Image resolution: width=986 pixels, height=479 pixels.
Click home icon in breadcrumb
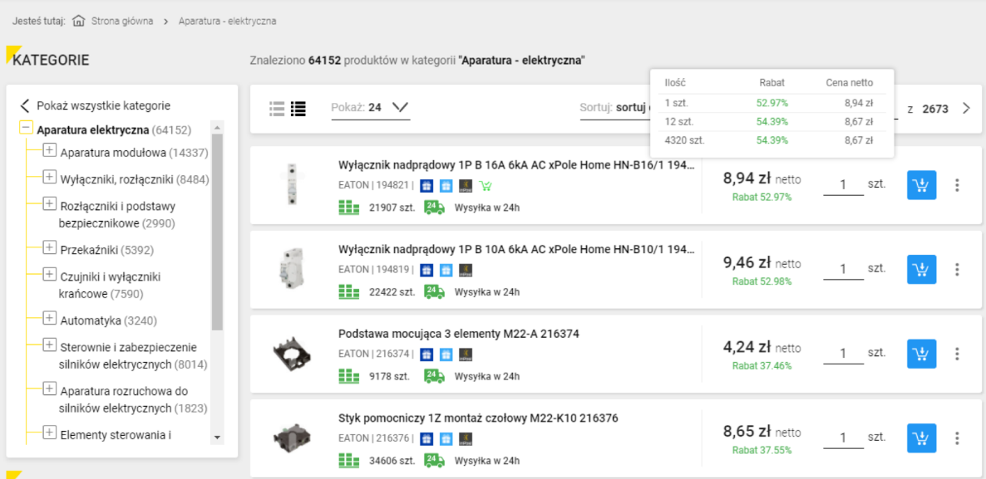[79, 21]
